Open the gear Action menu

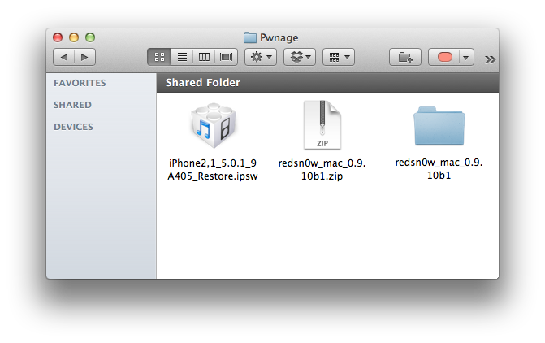point(261,57)
